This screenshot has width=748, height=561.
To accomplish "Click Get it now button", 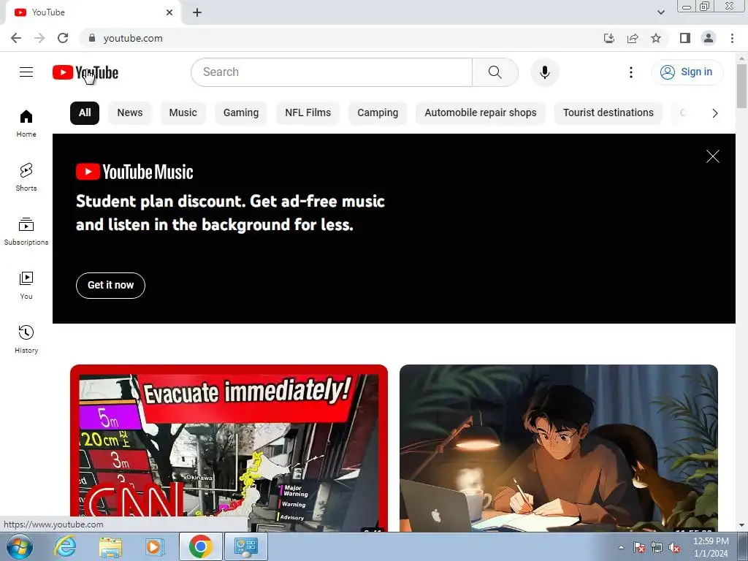I will tap(111, 286).
